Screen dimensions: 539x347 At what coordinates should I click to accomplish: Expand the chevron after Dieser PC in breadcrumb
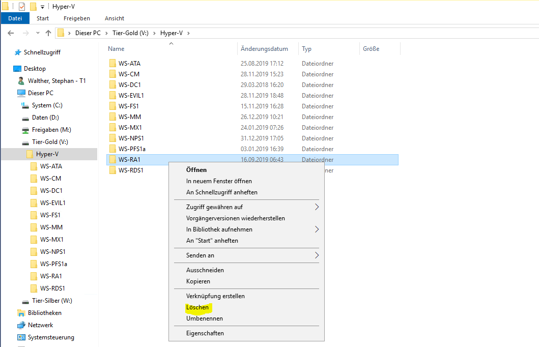point(106,33)
